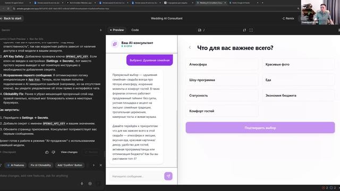Screen dimensions: 340x191
Task: Click the Settings → Secrets text in step one
Action: click(35, 118)
